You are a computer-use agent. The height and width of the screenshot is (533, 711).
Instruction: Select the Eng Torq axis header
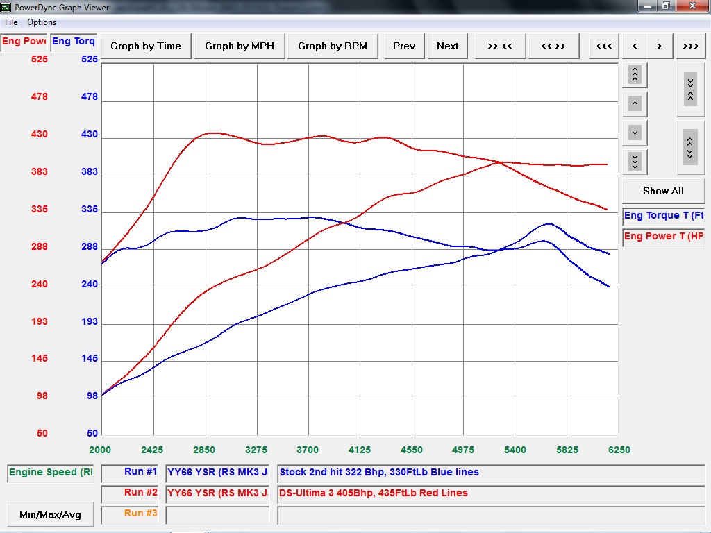(74, 42)
